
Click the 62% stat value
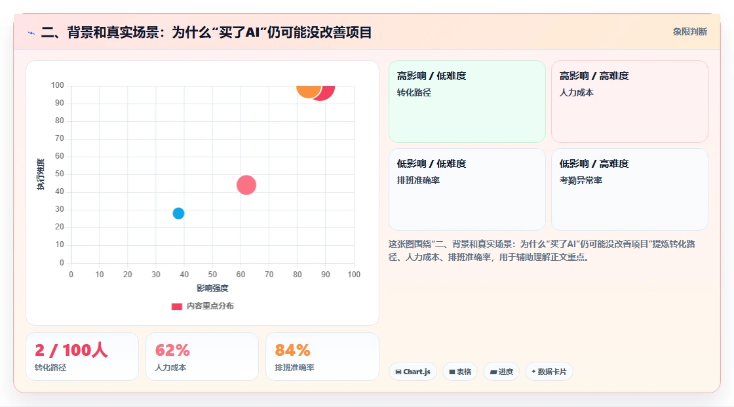[172, 350]
